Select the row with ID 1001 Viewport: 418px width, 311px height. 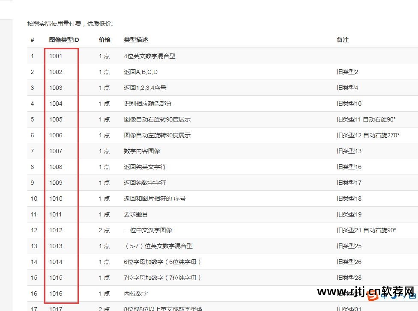coord(55,56)
